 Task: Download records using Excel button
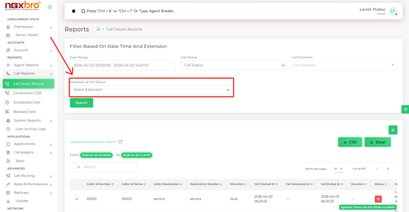tap(377, 142)
